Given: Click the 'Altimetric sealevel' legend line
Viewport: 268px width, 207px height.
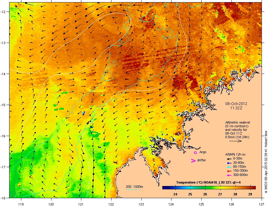Looking at the screenshot, I should click(238, 122).
